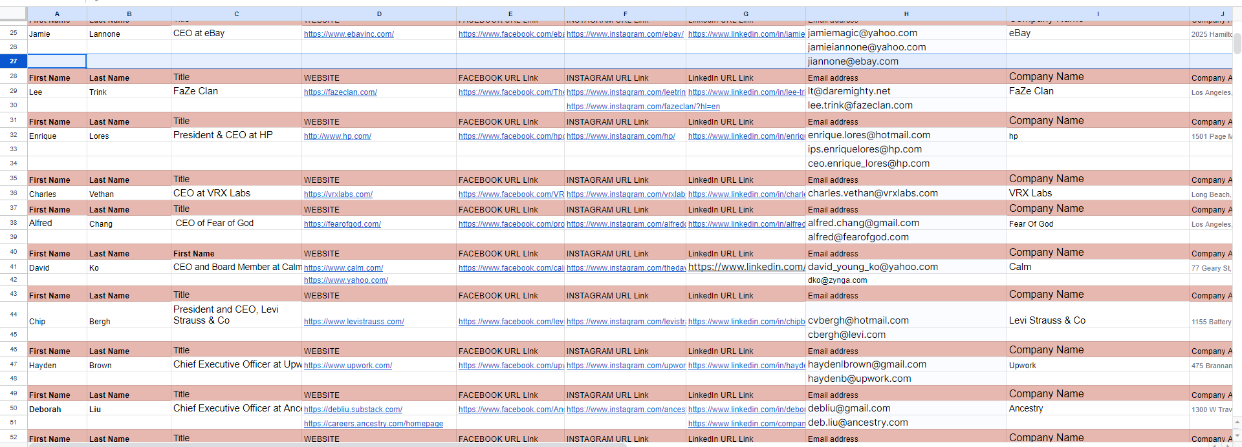
Task: Select cell cbergh@levi.com
Action: (x=906, y=335)
